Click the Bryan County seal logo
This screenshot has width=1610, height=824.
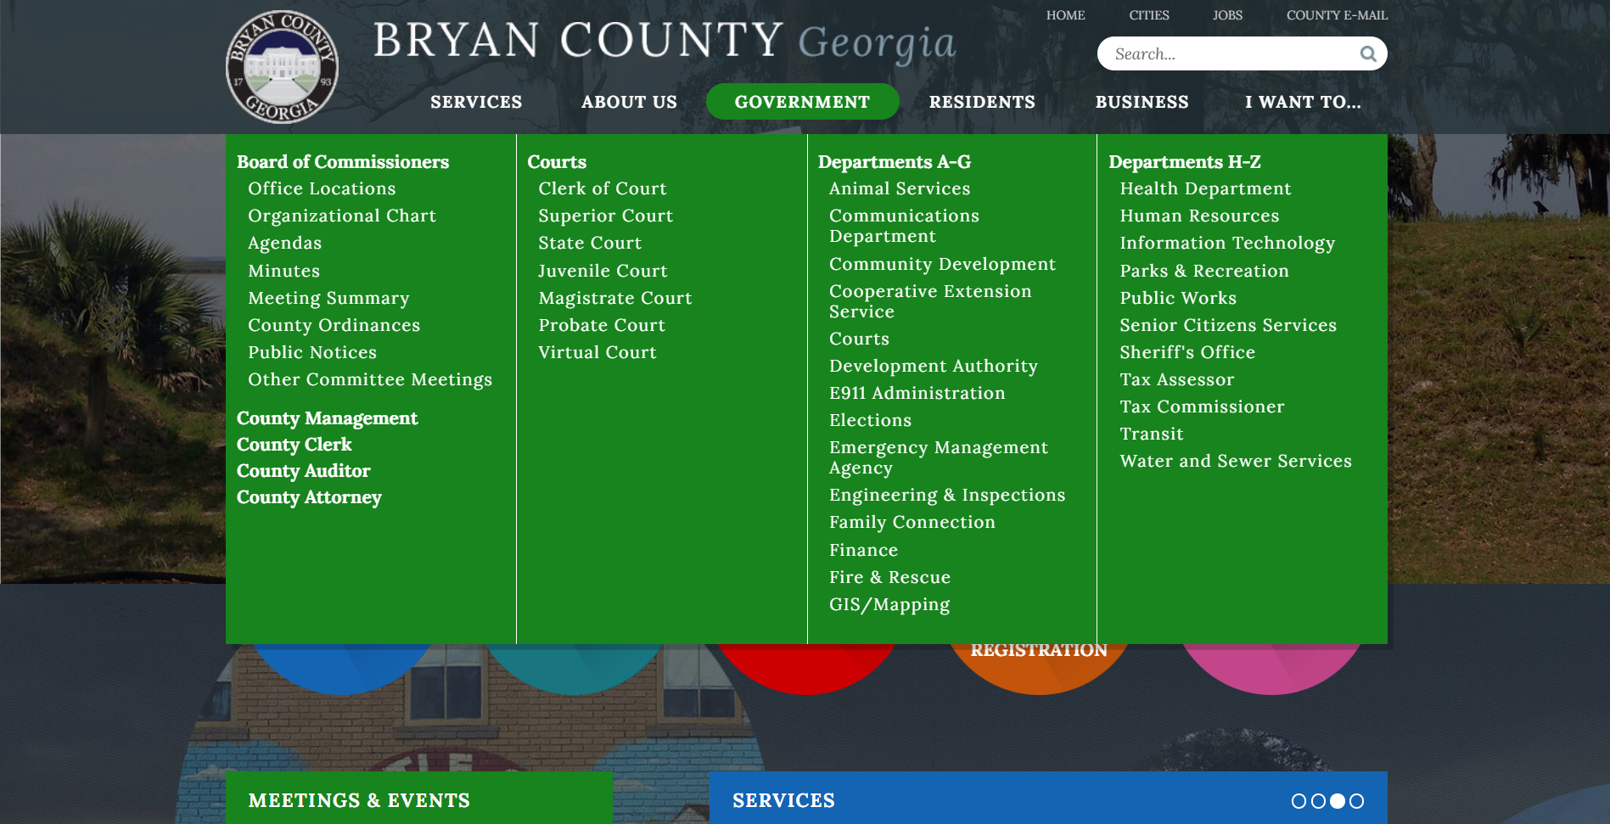282,67
